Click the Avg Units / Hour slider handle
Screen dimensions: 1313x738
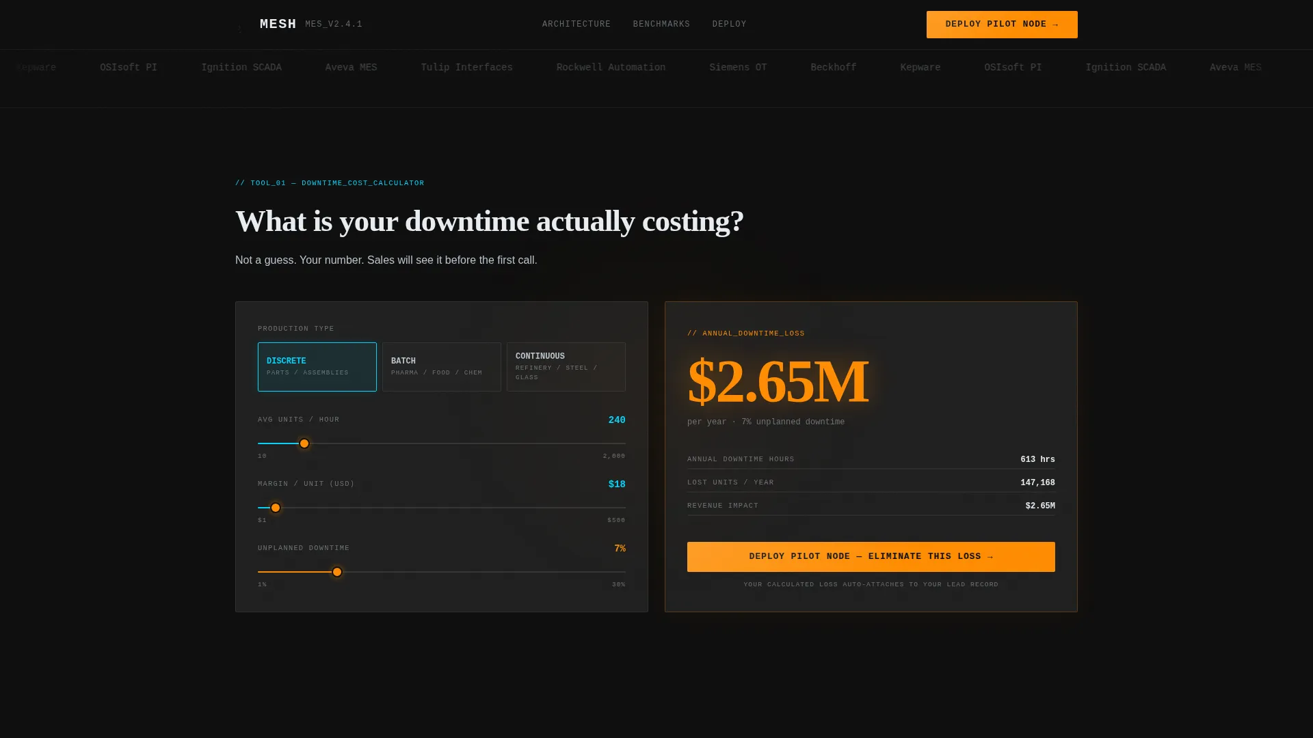304,443
